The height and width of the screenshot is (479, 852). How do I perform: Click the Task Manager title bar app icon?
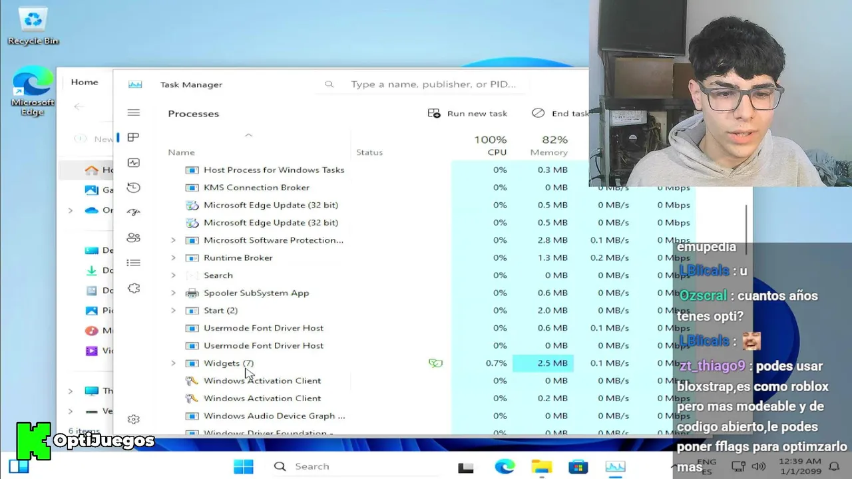tap(135, 84)
